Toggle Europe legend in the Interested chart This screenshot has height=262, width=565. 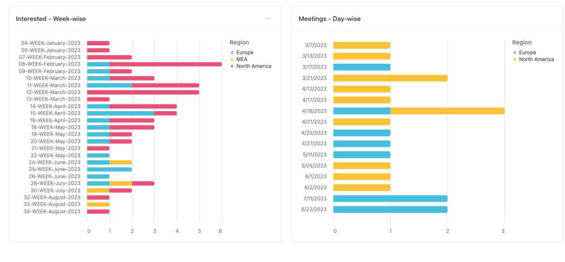[244, 53]
